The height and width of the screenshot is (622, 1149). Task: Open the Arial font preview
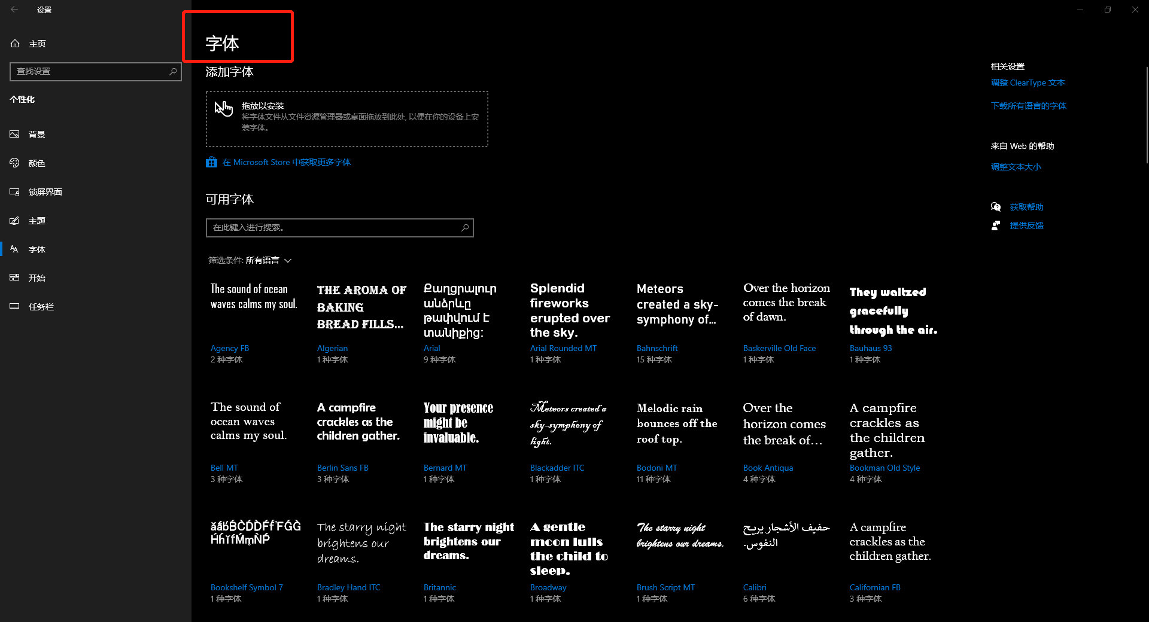click(467, 323)
